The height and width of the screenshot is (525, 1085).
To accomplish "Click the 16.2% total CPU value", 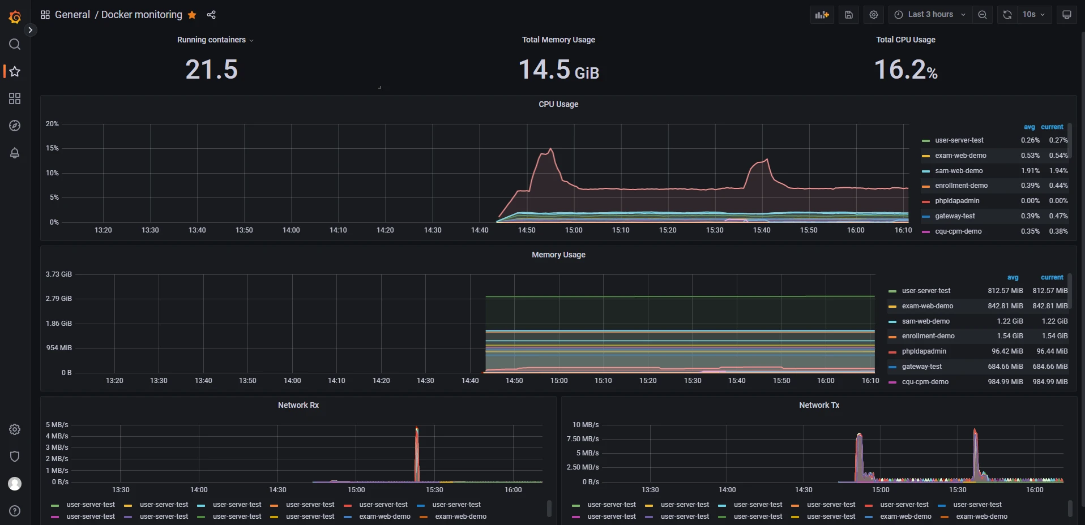I will tap(905, 70).
